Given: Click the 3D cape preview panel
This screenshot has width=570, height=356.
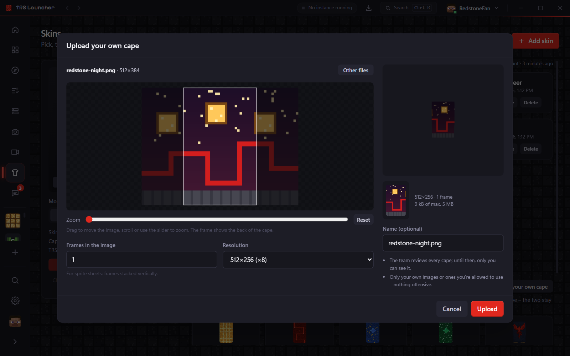Looking at the screenshot, I should [443, 120].
